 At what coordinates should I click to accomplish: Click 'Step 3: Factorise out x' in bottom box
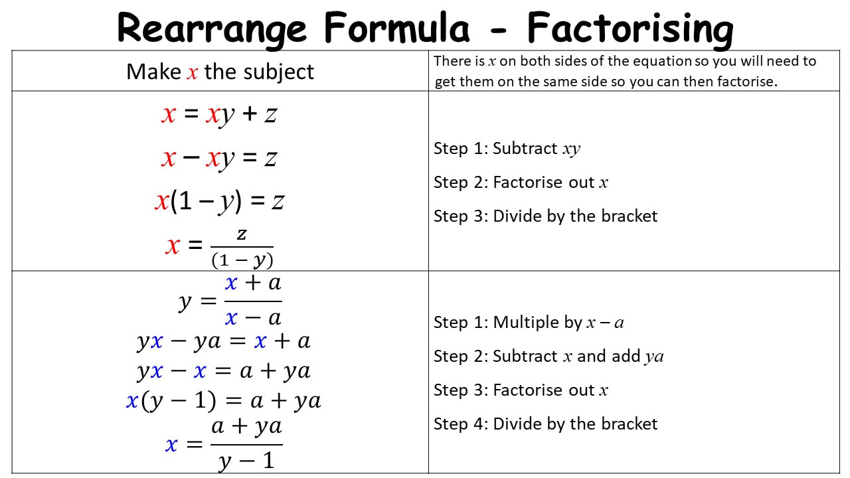[x=521, y=390]
